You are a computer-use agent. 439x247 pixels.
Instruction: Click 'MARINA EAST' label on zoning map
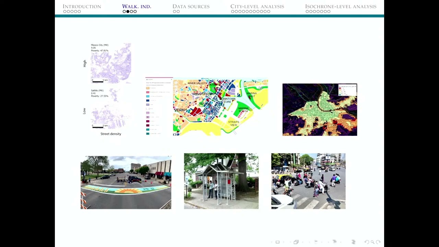click(251, 95)
